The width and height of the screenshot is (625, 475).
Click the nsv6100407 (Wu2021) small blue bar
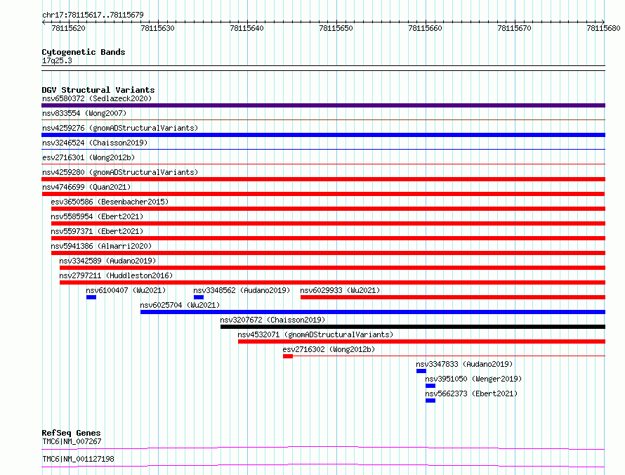pos(91,297)
